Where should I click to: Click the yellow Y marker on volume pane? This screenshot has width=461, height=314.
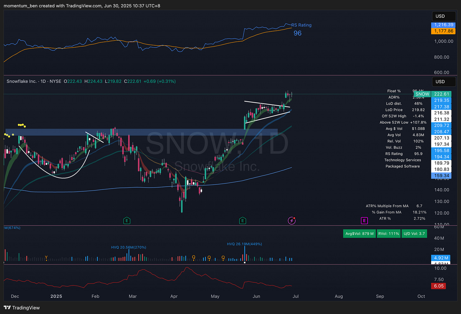(46, 257)
